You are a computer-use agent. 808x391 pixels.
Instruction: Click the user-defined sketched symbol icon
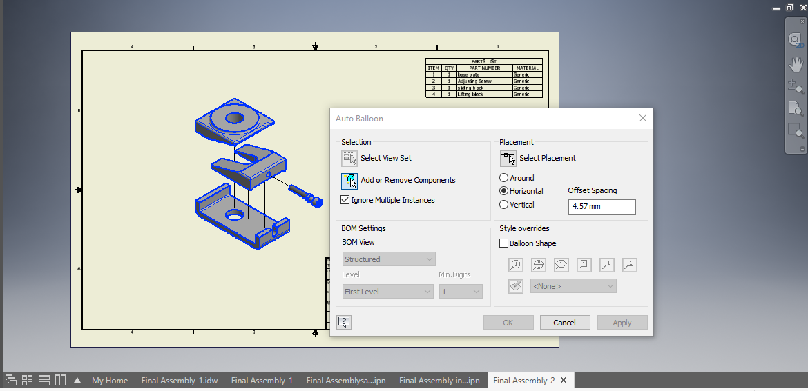(x=516, y=286)
